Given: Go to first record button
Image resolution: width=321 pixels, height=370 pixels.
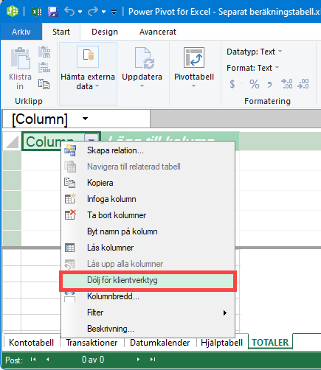Looking at the screenshot, I should (x=33, y=360).
